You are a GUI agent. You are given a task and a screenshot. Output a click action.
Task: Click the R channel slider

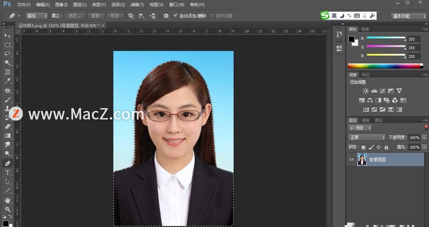[386, 38]
